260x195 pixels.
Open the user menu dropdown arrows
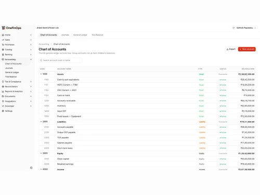[255, 28]
